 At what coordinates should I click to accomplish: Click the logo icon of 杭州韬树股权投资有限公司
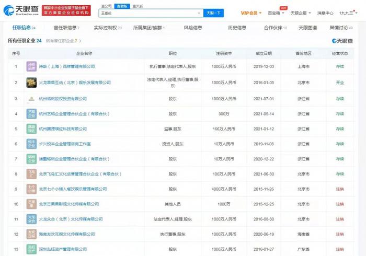click(31, 99)
